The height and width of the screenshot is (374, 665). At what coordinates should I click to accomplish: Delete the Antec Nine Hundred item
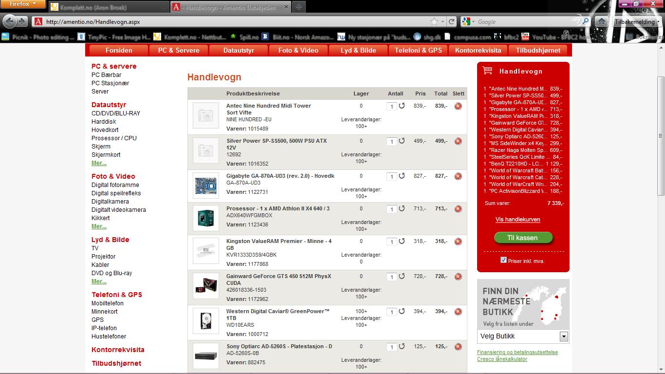pyautogui.click(x=458, y=106)
